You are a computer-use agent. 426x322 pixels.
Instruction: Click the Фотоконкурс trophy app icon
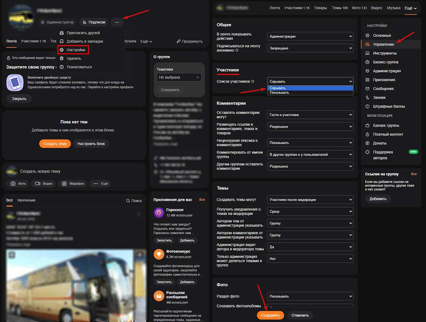coord(159,254)
